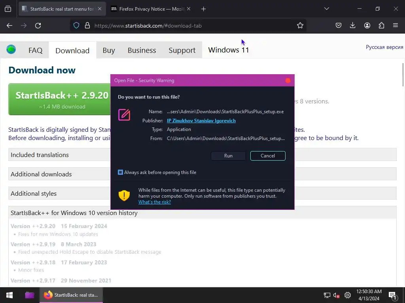Open Firefox StartIsBack taskbar button

pos(71,295)
